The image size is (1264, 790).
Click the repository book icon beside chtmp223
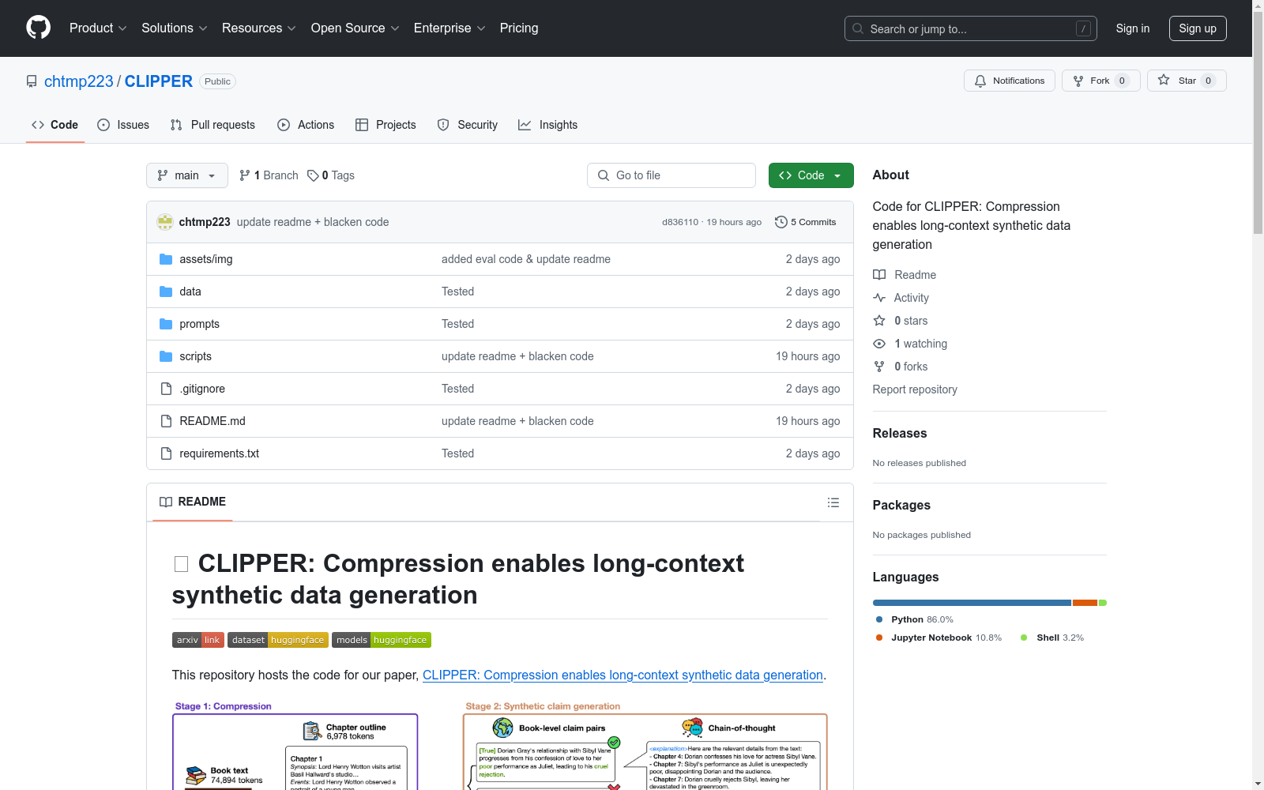[32, 81]
